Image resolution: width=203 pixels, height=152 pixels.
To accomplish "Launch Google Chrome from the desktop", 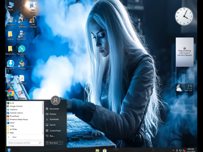I will pos(11,94).
